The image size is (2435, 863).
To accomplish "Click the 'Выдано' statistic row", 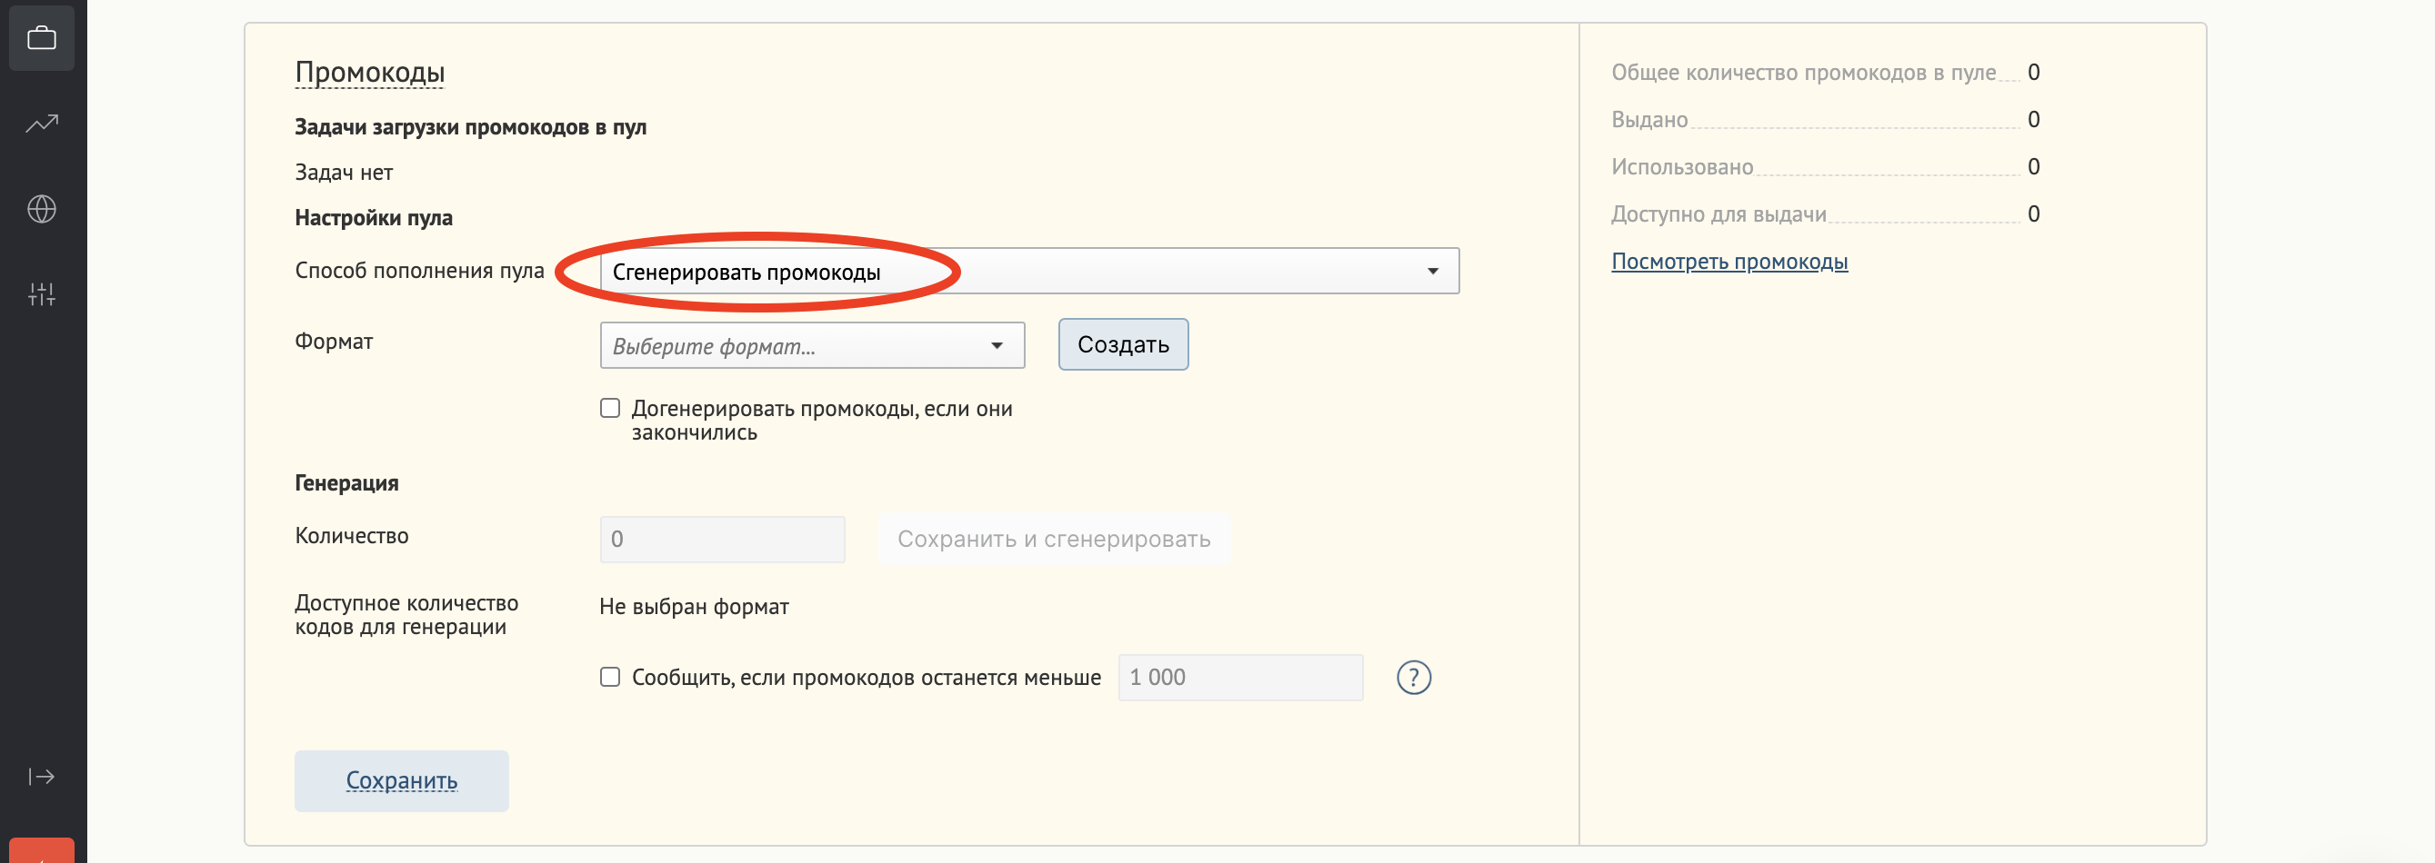I will [x=1825, y=120].
